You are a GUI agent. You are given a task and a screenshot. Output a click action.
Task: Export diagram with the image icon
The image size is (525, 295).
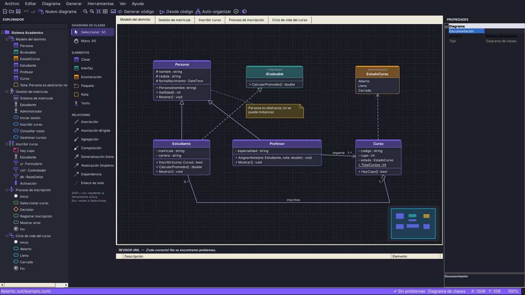(113, 12)
